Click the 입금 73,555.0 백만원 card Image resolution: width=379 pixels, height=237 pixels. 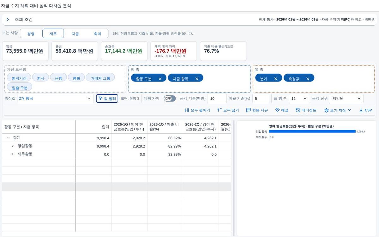[25, 51]
